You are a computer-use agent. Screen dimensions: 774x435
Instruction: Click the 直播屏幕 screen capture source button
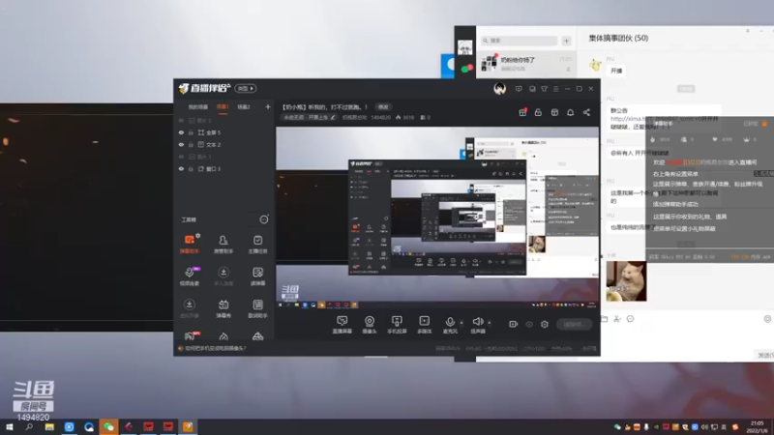pos(342,325)
